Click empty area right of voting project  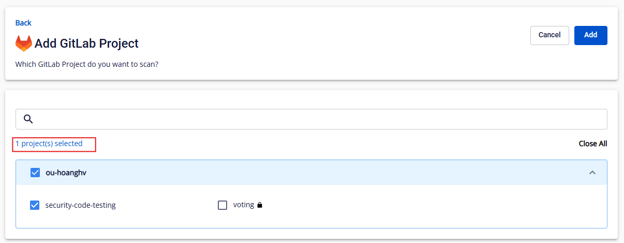coord(429,205)
